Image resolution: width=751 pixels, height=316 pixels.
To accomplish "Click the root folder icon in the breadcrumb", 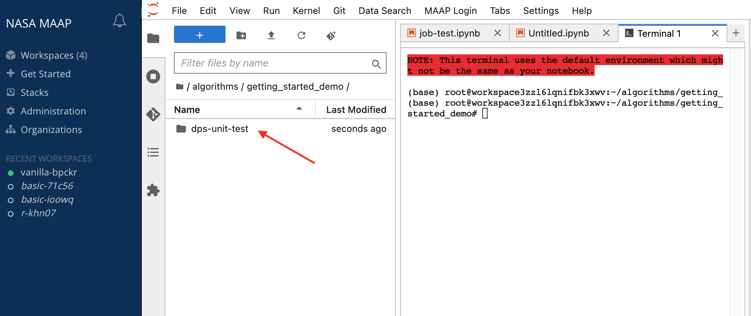I will [x=180, y=87].
